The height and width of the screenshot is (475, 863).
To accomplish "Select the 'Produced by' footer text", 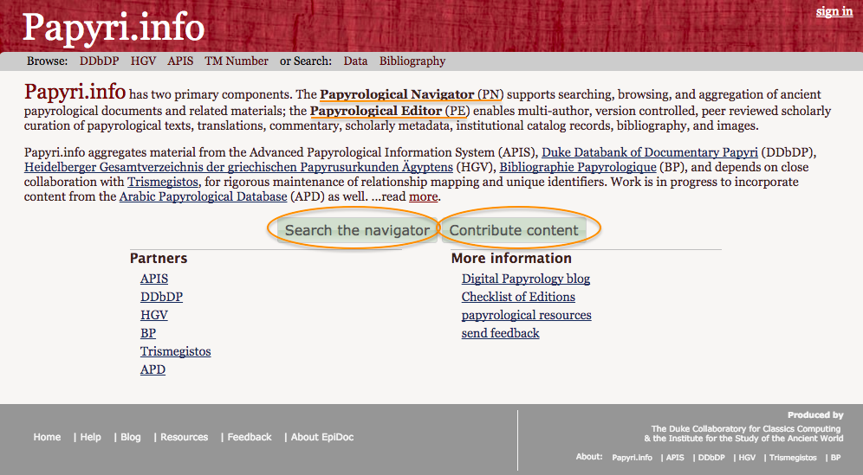I will (815, 415).
